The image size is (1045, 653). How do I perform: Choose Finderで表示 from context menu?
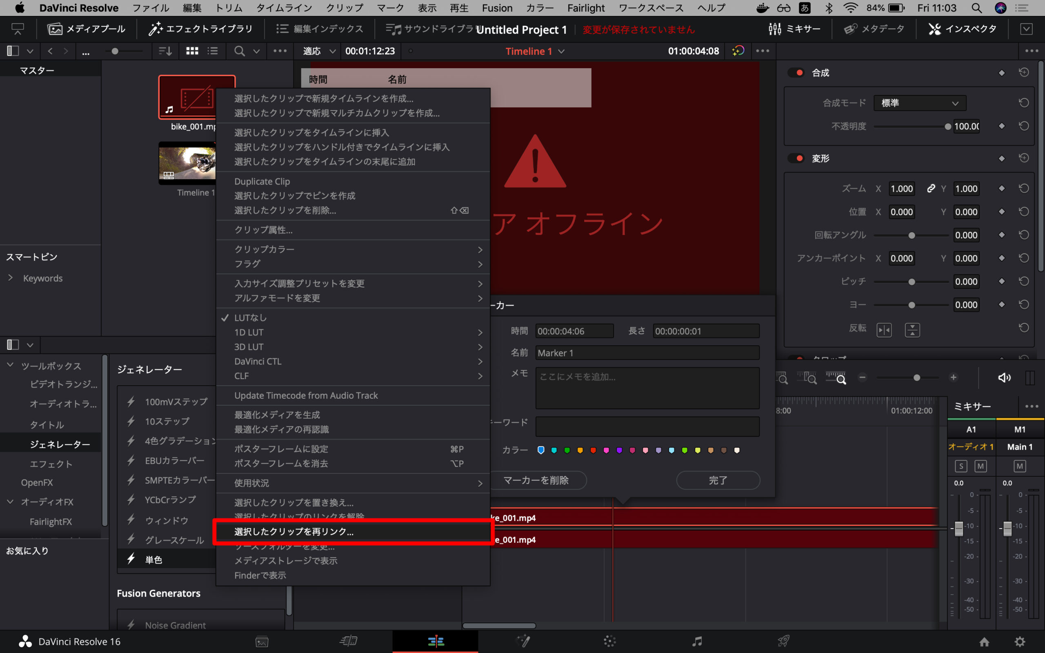tap(353, 575)
